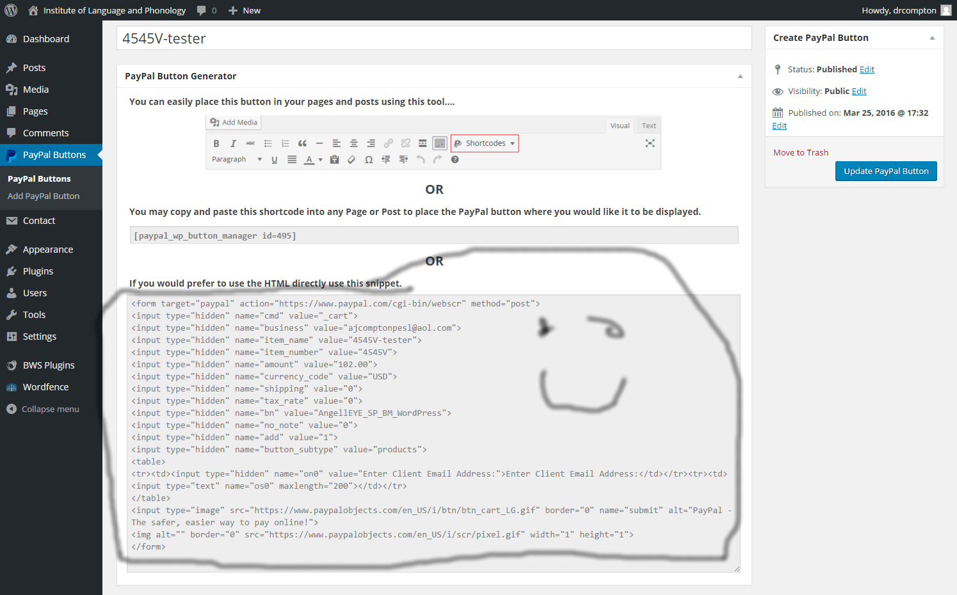Open Pages section
This screenshot has width=957, height=595.
[35, 111]
